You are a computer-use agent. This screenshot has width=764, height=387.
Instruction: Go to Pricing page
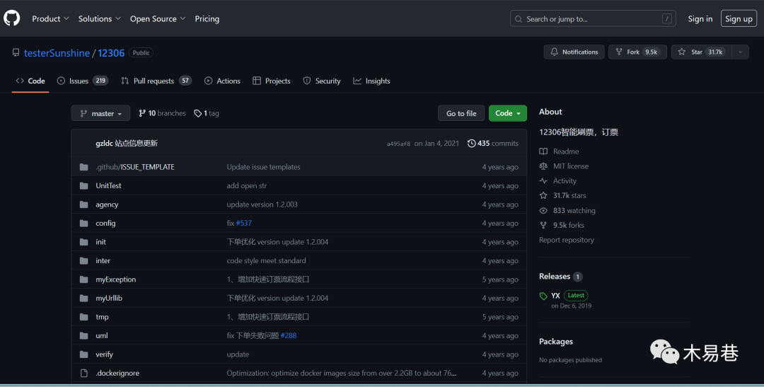click(x=207, y=18)
